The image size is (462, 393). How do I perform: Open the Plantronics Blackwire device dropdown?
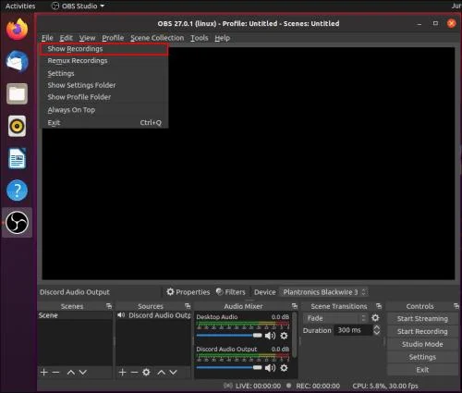pyautogui.click(x=323, y=292)
